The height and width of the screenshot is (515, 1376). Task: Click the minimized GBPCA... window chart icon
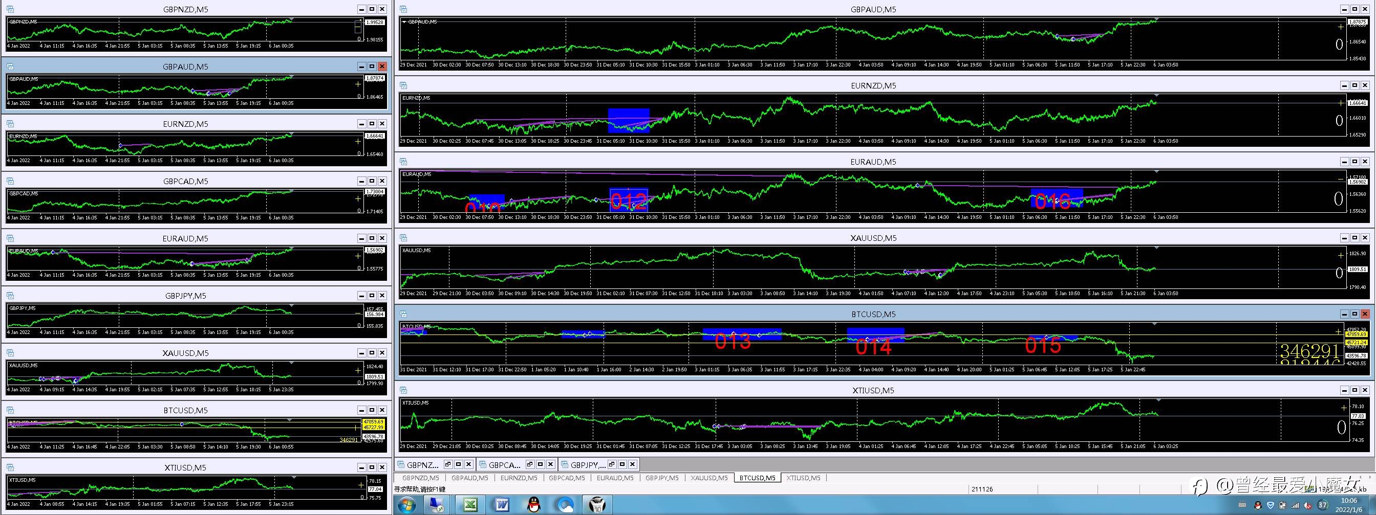(483, 464)
